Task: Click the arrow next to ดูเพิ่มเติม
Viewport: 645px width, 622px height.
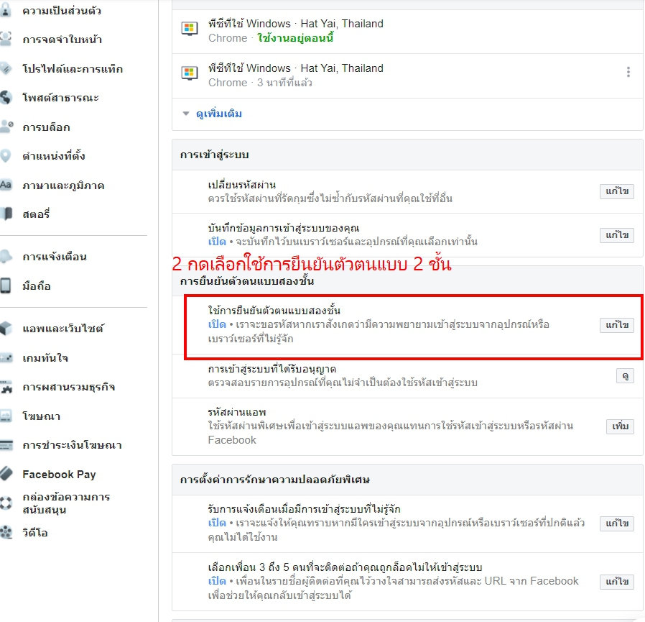Action: click(186, 114)
